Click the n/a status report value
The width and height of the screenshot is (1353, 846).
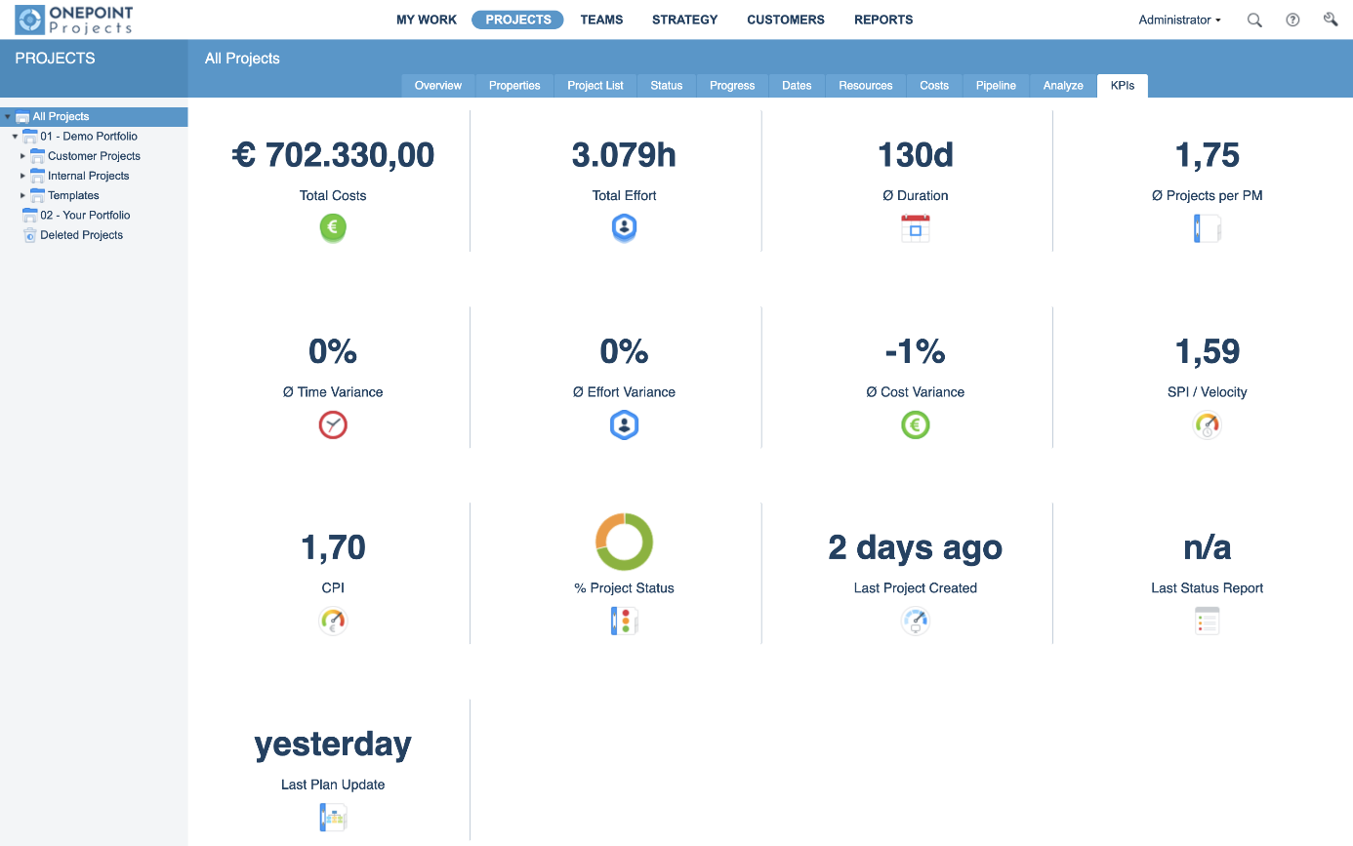tap(1208, 547)
